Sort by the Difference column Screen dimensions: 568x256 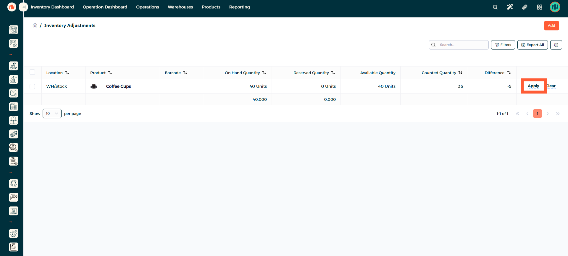pos(509,73)
